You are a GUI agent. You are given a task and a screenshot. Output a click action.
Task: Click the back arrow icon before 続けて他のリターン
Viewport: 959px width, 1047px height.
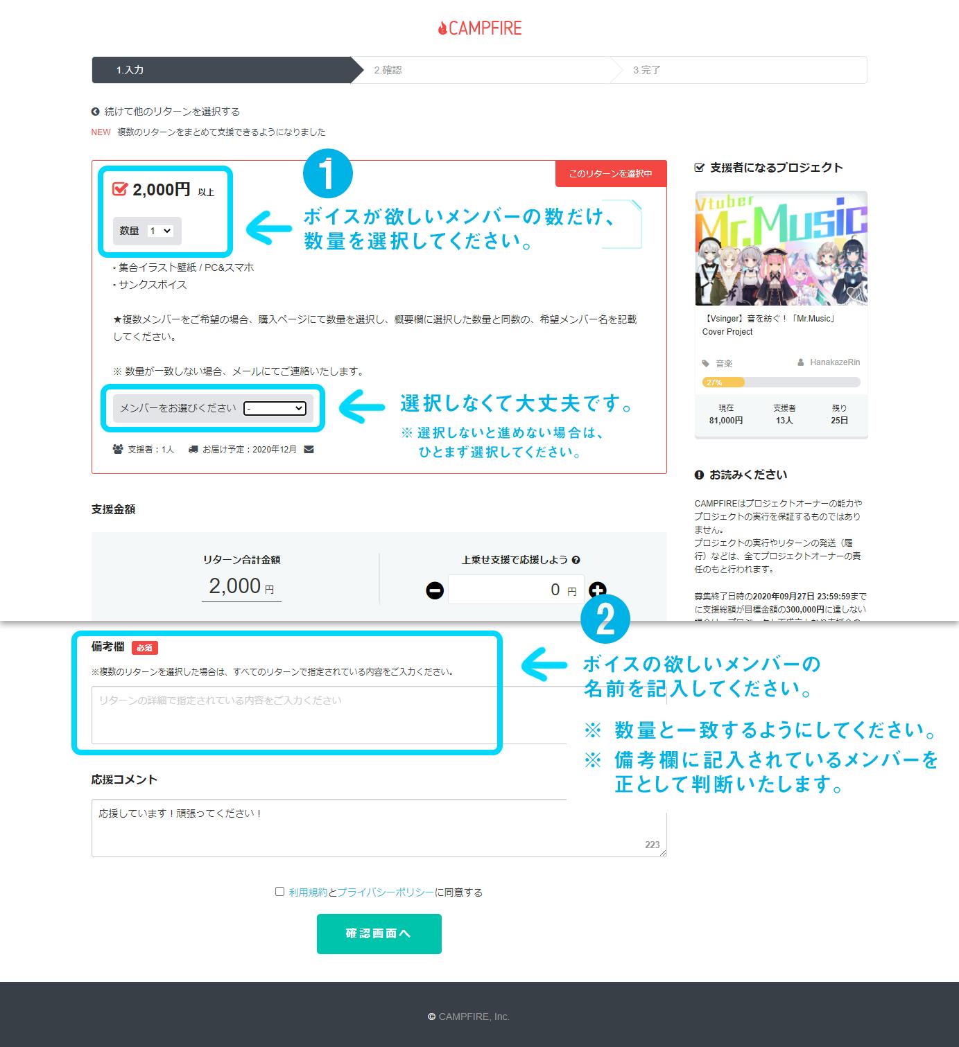click(96, 112)
